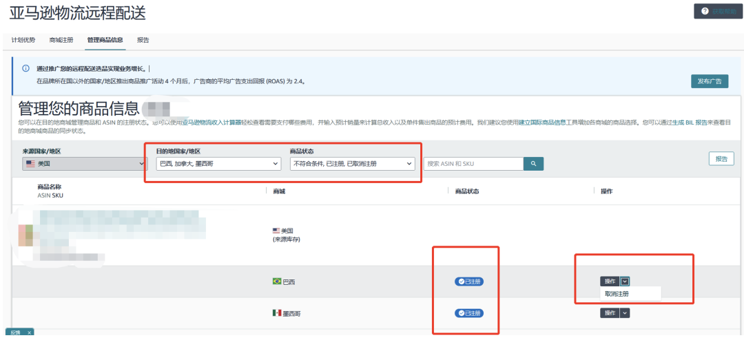Open the 建立国际商品信息 link
Viewport: 744px width, 340px height.
pos(542,123)
